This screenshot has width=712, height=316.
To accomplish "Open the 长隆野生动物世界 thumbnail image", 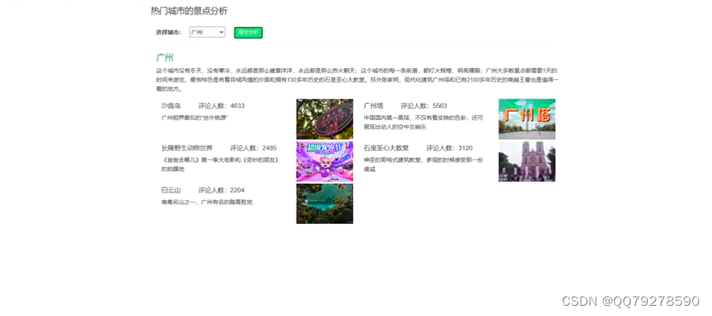I will 325,161.
